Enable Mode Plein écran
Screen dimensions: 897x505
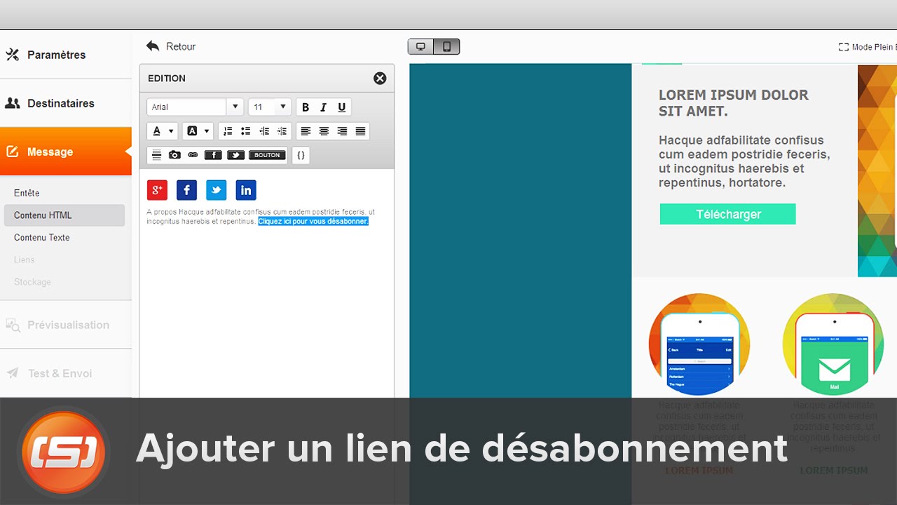[x=868, y=47]
